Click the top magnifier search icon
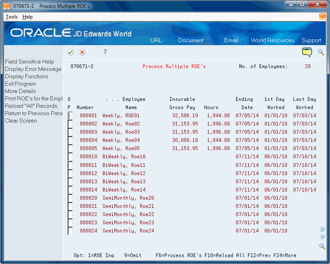Viewport: 330px width, 264px height. [321, 52]
